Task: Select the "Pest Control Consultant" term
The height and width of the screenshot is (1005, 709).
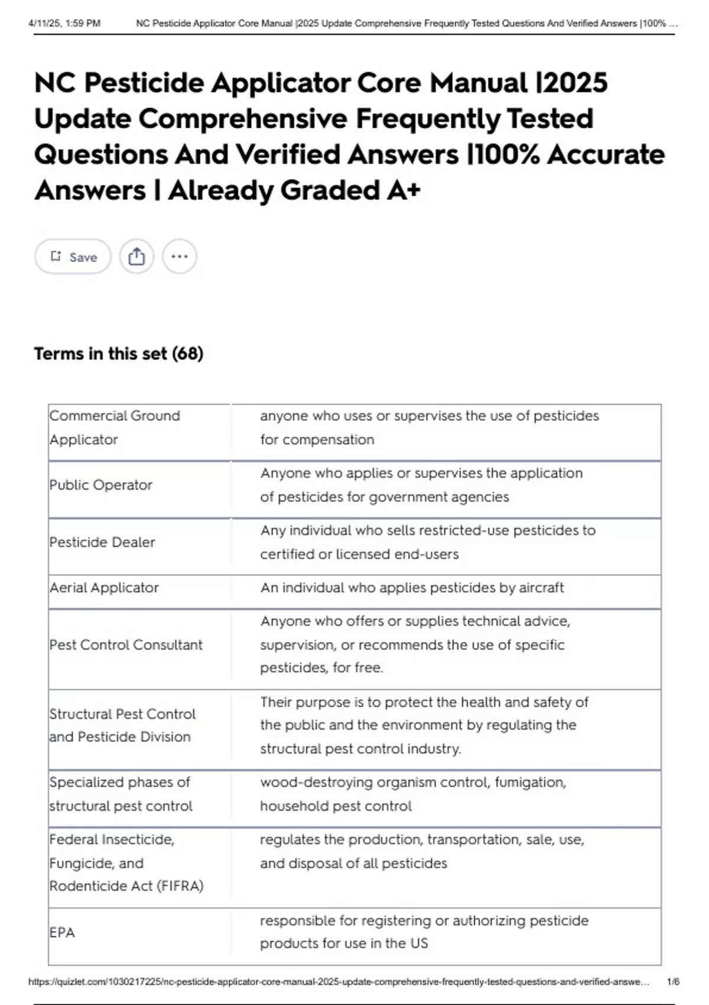Action: point(126,644)
